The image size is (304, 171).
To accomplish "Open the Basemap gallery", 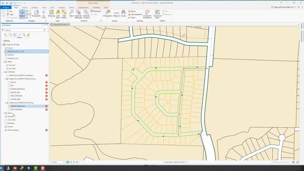I will pyautogui.click(x=52, y=14).
